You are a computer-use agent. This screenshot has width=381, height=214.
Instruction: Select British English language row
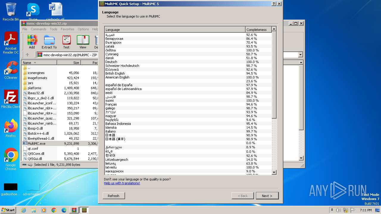188,73
